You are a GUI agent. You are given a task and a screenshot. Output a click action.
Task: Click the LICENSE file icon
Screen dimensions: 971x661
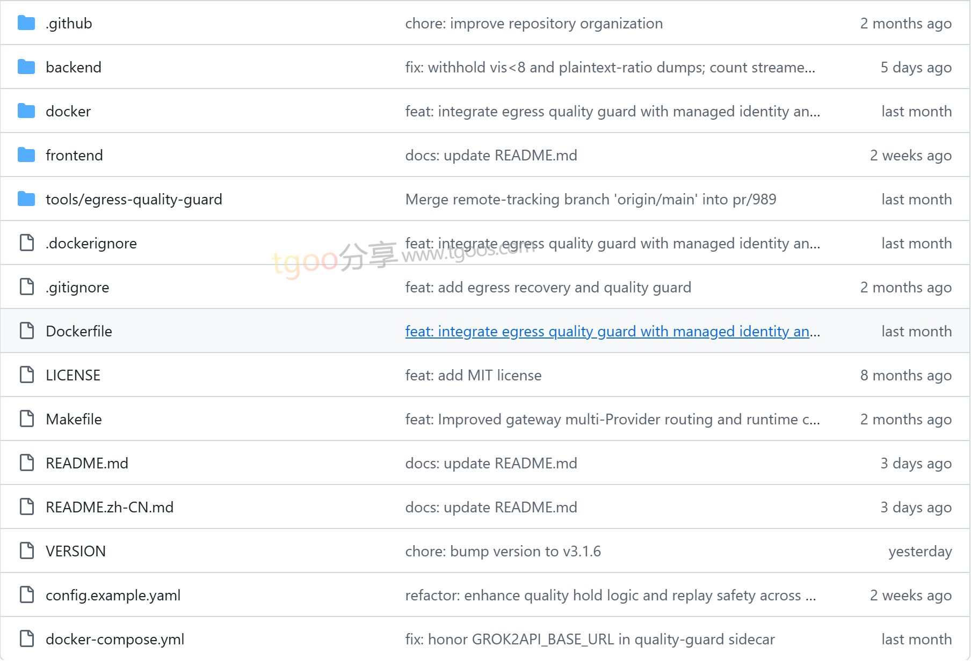coord(27,375)
